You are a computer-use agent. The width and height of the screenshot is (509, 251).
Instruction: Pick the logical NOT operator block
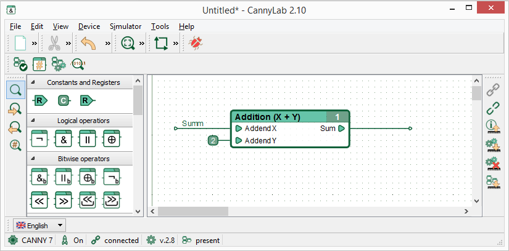(39, 139)
